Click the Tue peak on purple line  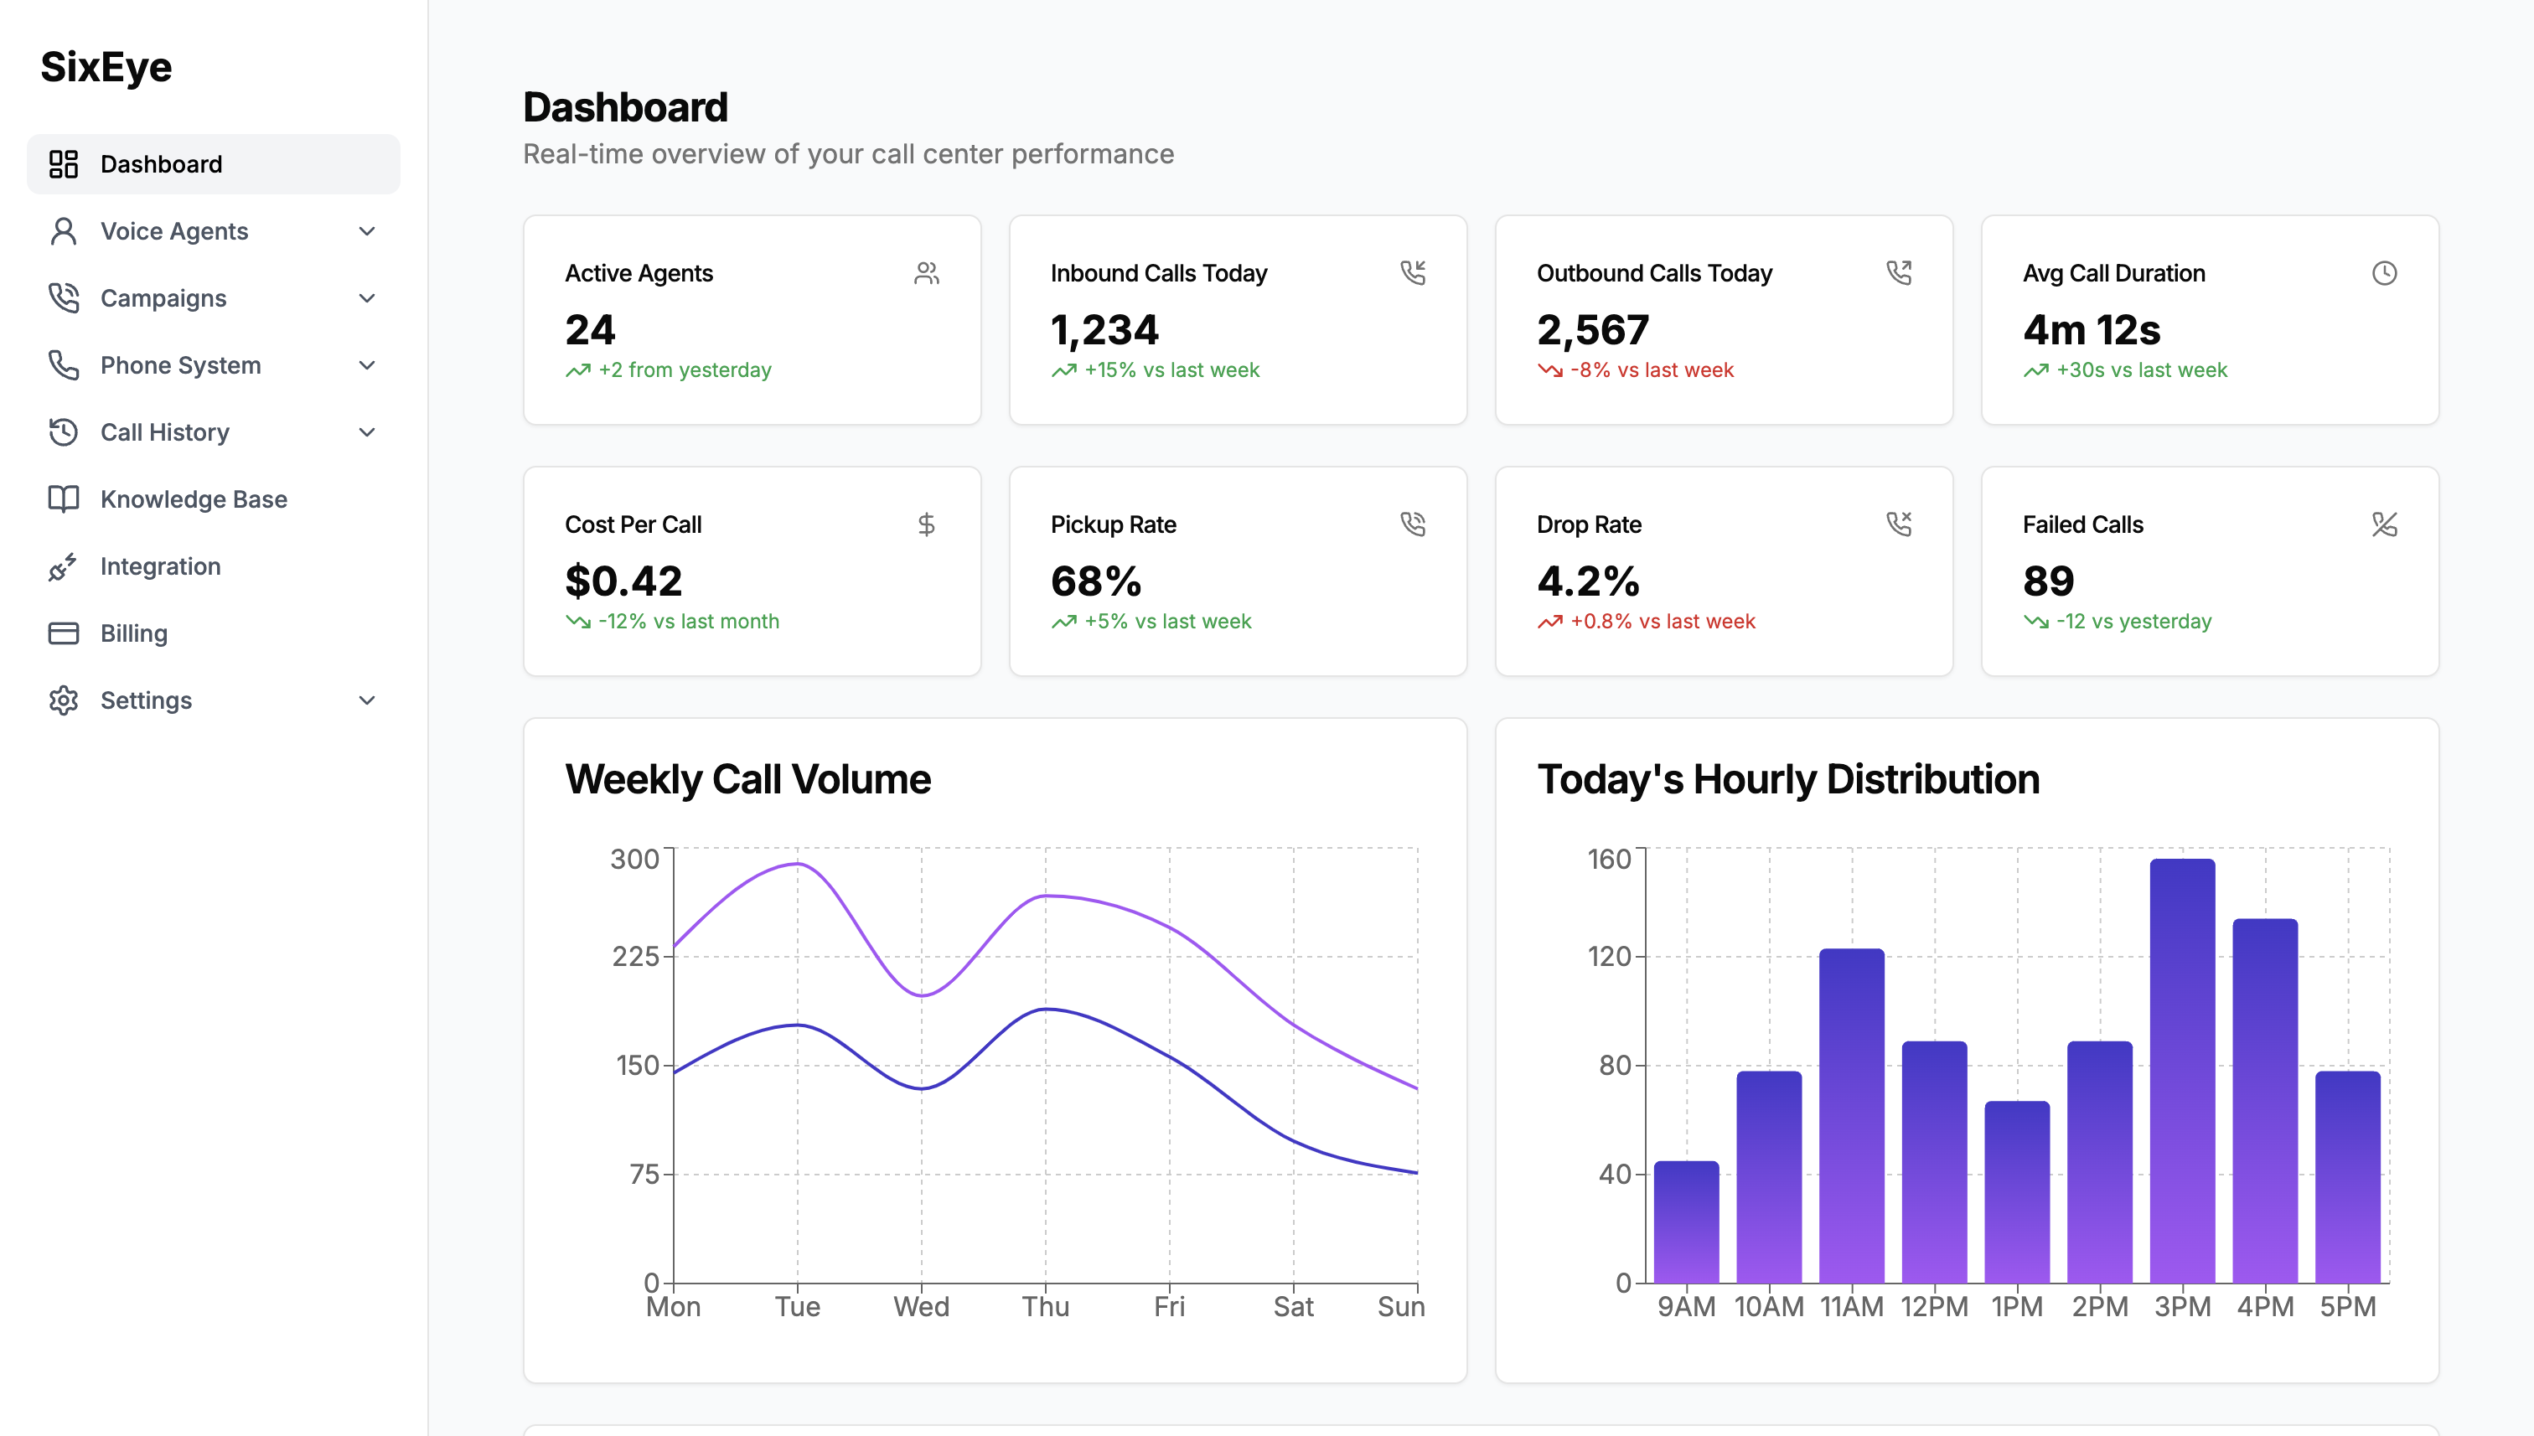[797, 864]
